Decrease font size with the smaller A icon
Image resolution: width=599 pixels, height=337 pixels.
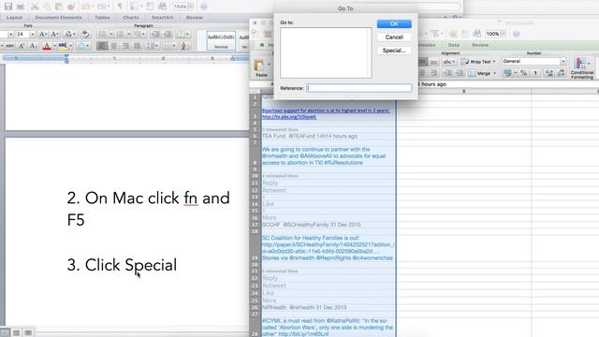click(x=54, y=35)
